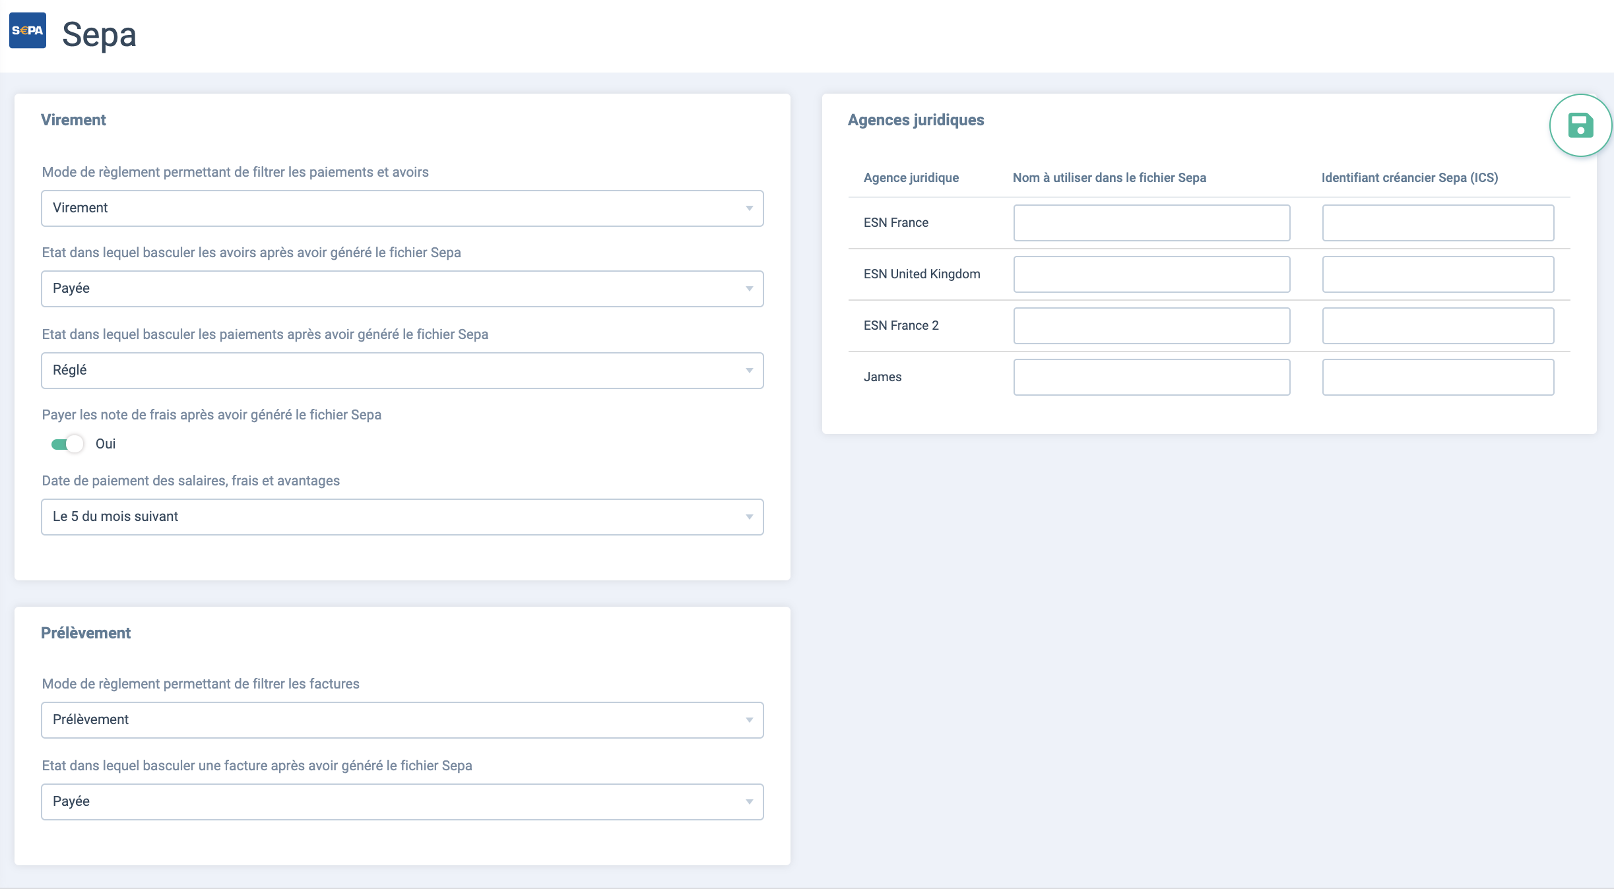Click the ICS identifier field for James

pyautogui.click(x=1438, y=377)
